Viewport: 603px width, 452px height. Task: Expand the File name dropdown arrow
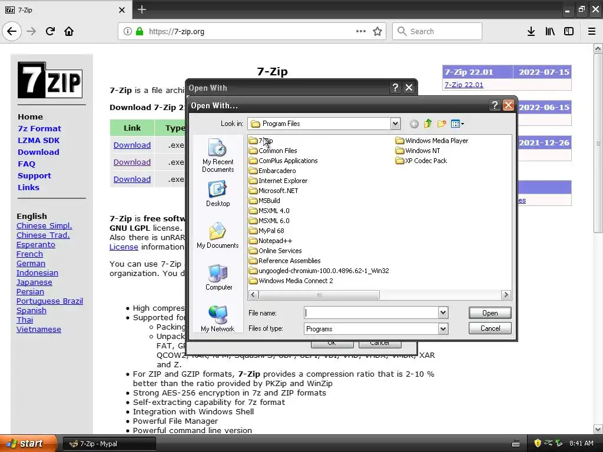pyautogui.click(x=443, y=313)
